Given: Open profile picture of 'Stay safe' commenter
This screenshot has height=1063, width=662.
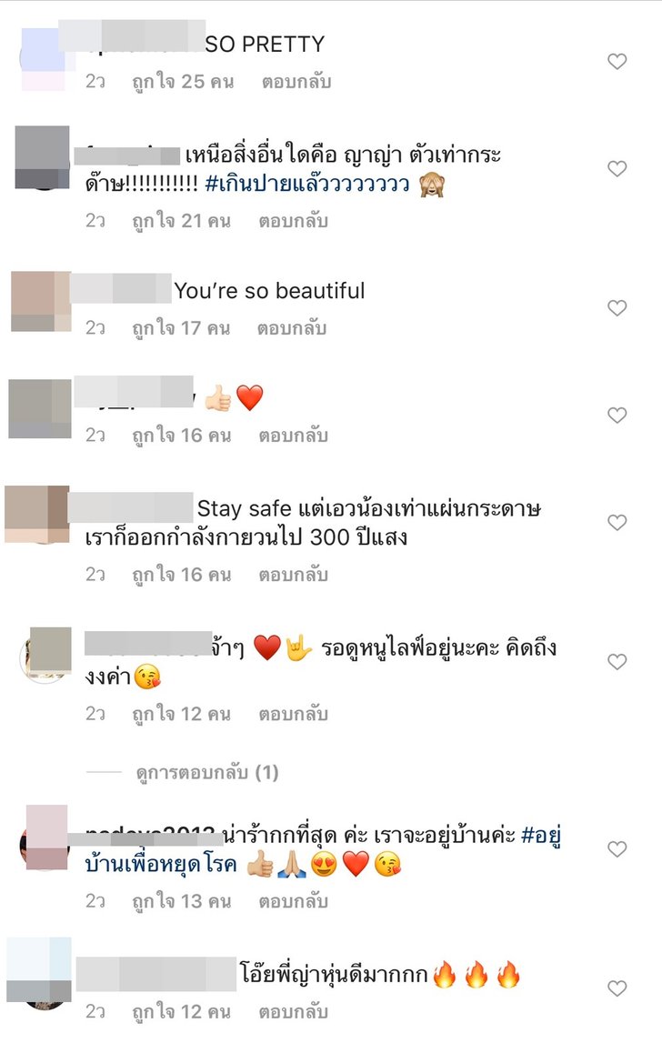Looking at the screenshot, I should tap(36, 515).
